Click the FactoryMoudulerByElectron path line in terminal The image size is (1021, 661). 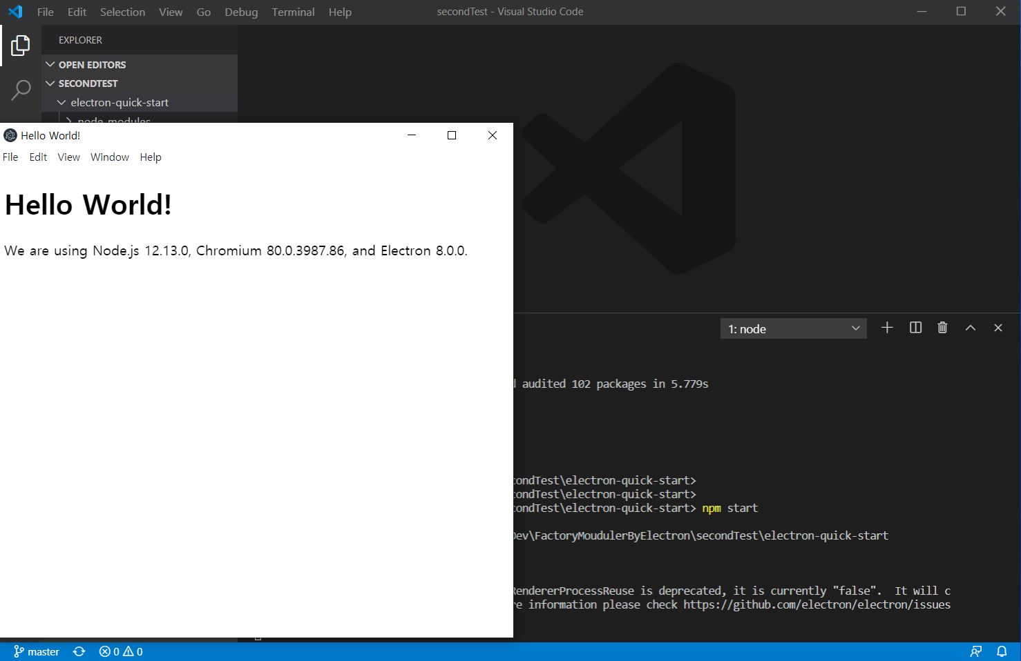point(701,535)
